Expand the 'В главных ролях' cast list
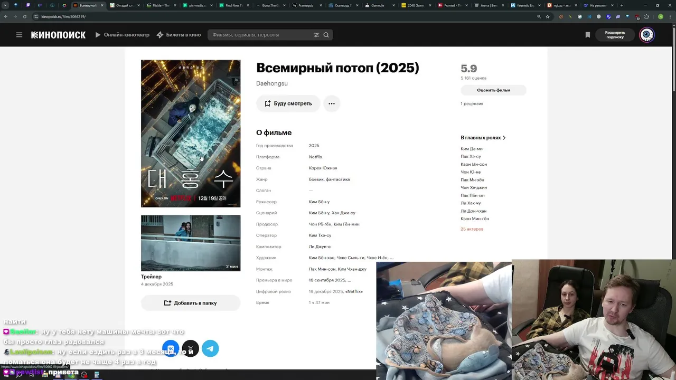676x380 pixels. point(483,138)
